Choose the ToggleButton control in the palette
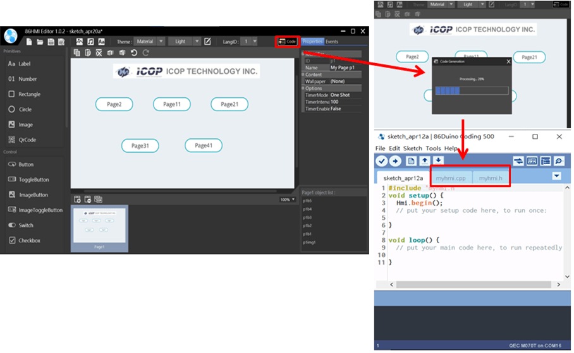 (x=32, y=179)
